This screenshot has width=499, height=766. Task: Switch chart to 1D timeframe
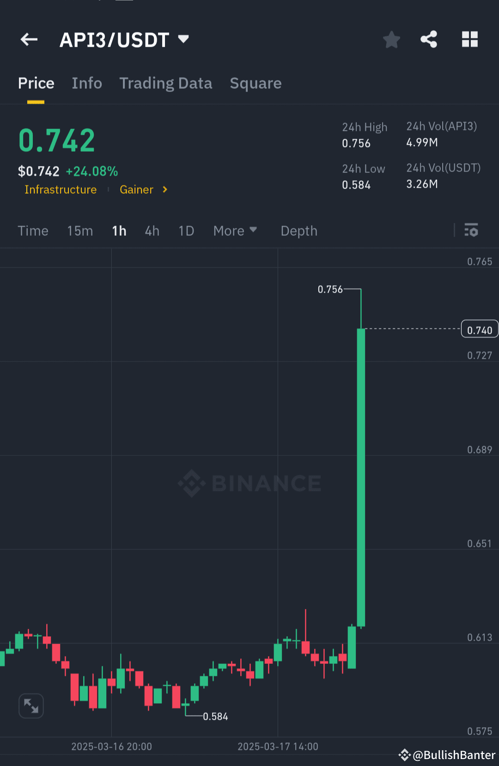click(x=186, y=231)
